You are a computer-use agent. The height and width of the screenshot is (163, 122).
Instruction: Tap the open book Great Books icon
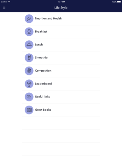point(29,110)
